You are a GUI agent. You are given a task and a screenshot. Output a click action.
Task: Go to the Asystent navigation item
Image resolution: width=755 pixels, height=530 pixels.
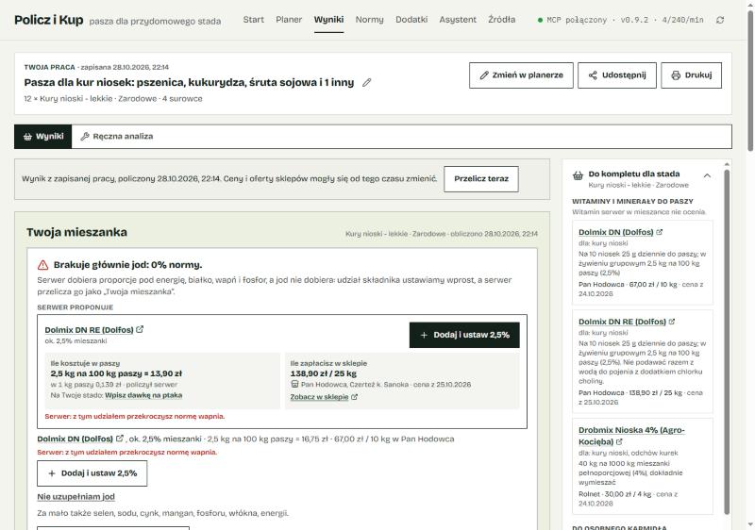tap(458, 20)
